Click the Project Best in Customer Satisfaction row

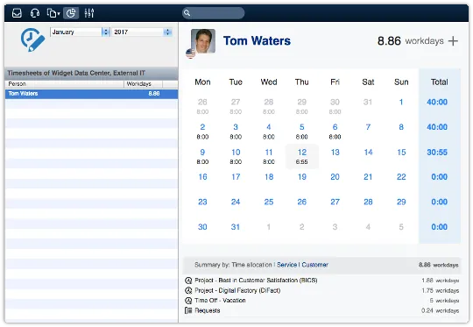pos(321,281)
